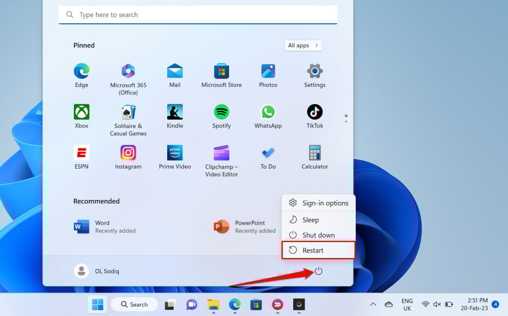Image resolution: width=508 pixels, height=316 pixels.
Task: Launch the To Do app
Action: point(268,157)
